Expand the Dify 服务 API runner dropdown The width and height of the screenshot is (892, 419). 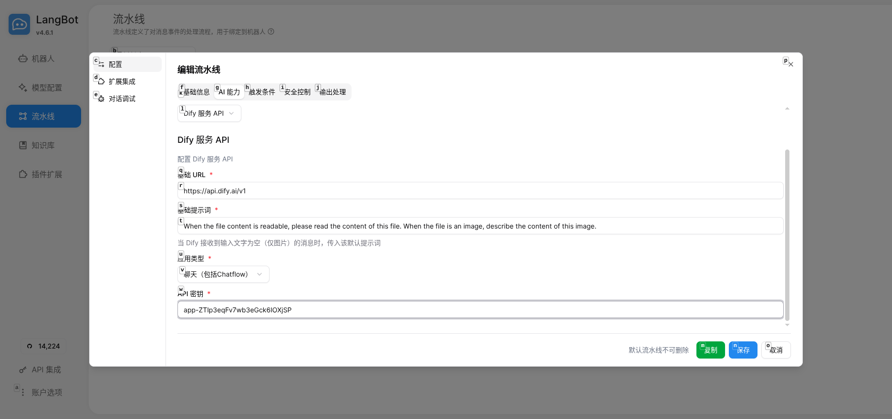point(209,113)
